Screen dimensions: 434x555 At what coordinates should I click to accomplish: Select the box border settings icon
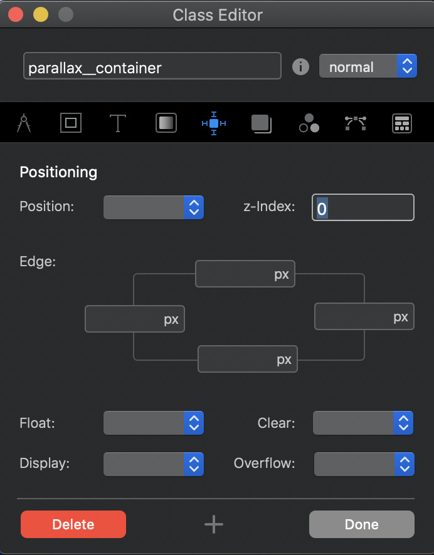click(71, 123)
